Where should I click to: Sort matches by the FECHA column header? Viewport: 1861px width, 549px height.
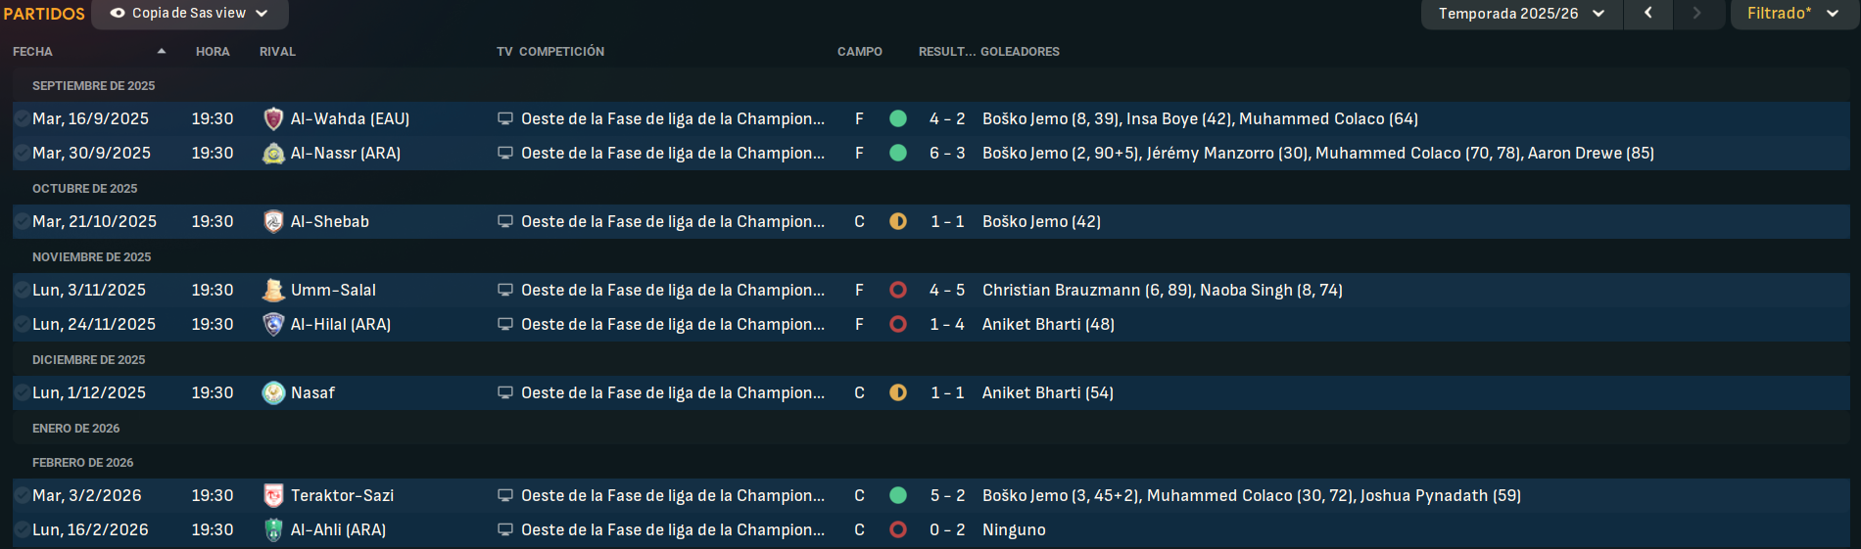33,51
